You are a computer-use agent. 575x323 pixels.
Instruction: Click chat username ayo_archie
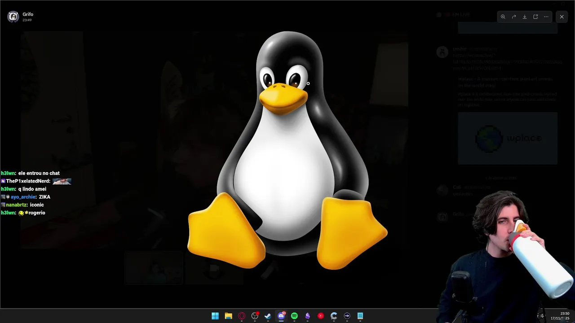click(23, 197)
